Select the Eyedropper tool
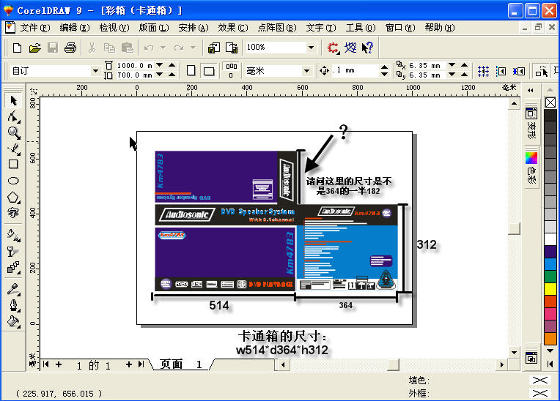The width and height of the screenshot is (560, 401). (13, 290)
